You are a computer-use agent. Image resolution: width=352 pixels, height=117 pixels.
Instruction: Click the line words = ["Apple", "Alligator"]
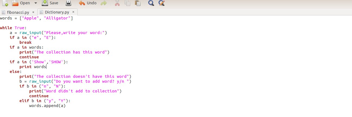pos(37,18)
